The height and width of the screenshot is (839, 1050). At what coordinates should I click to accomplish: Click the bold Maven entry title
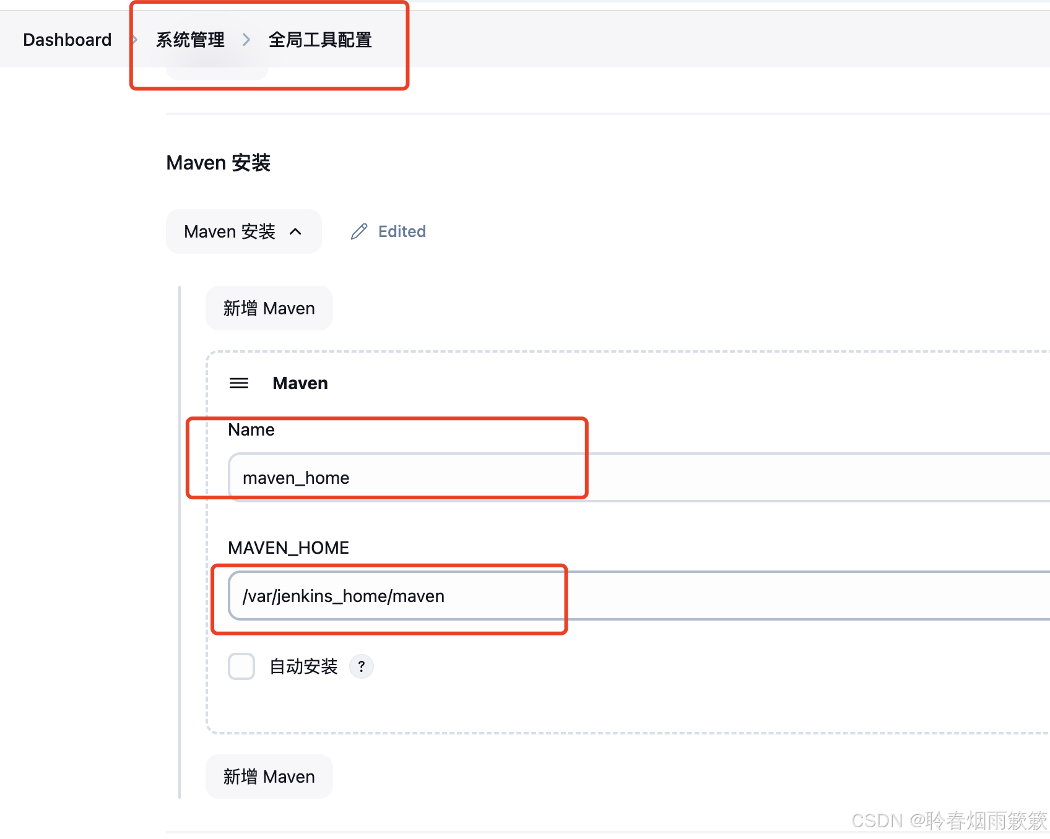(x=300, y=383)
